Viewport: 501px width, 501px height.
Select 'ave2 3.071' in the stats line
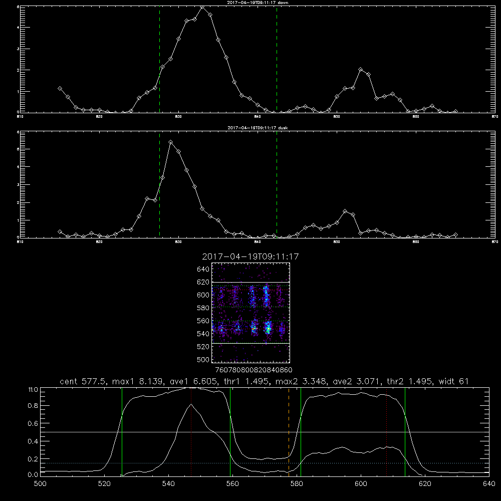pos(357,381)
